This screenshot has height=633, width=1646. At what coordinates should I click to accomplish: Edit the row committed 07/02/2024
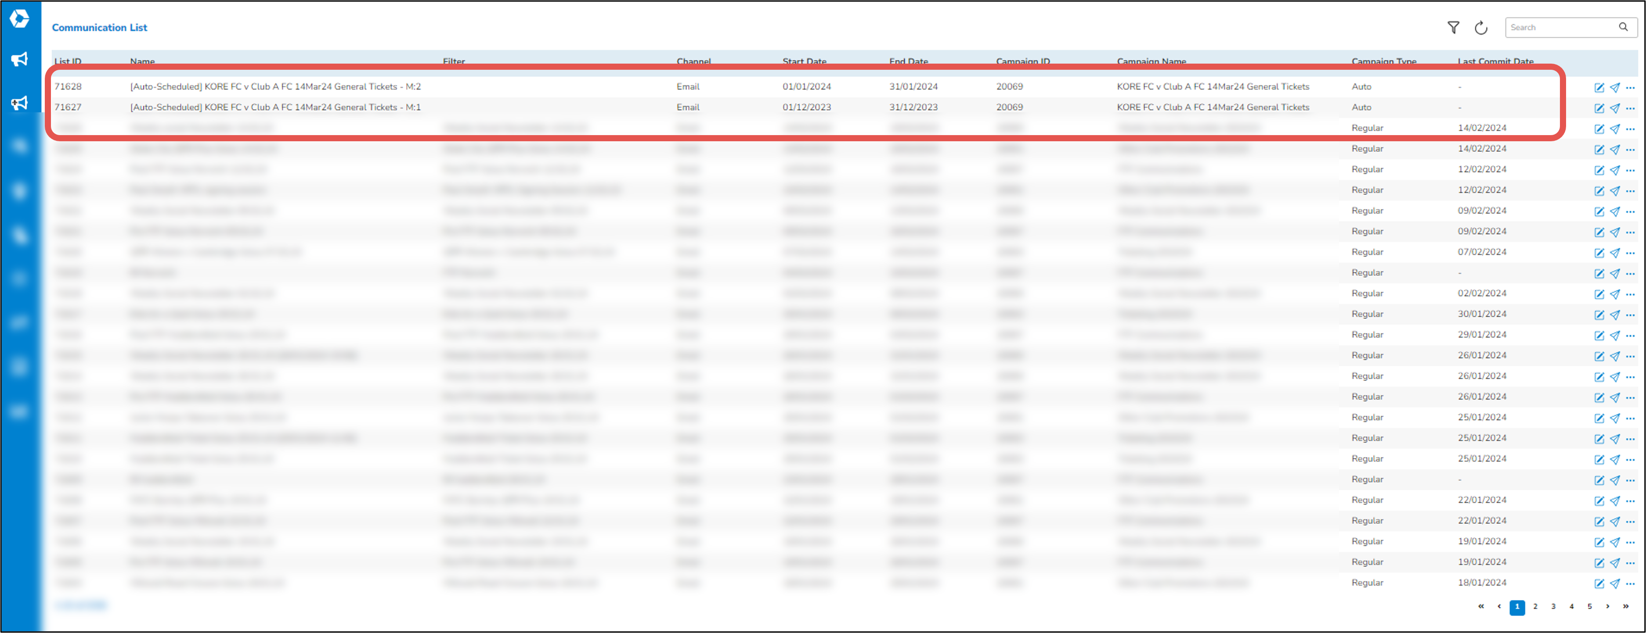click(x=1599, y=253)
